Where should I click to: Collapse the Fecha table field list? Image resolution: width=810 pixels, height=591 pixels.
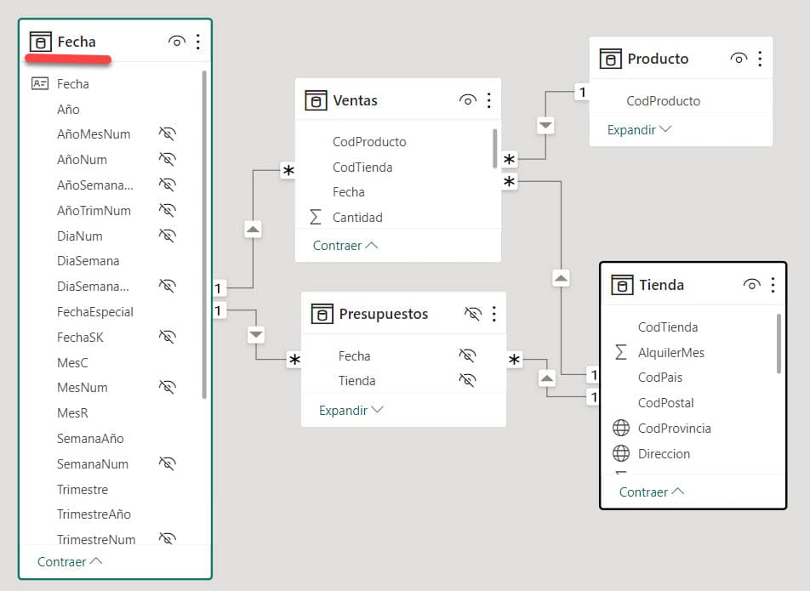click(70, 561)
